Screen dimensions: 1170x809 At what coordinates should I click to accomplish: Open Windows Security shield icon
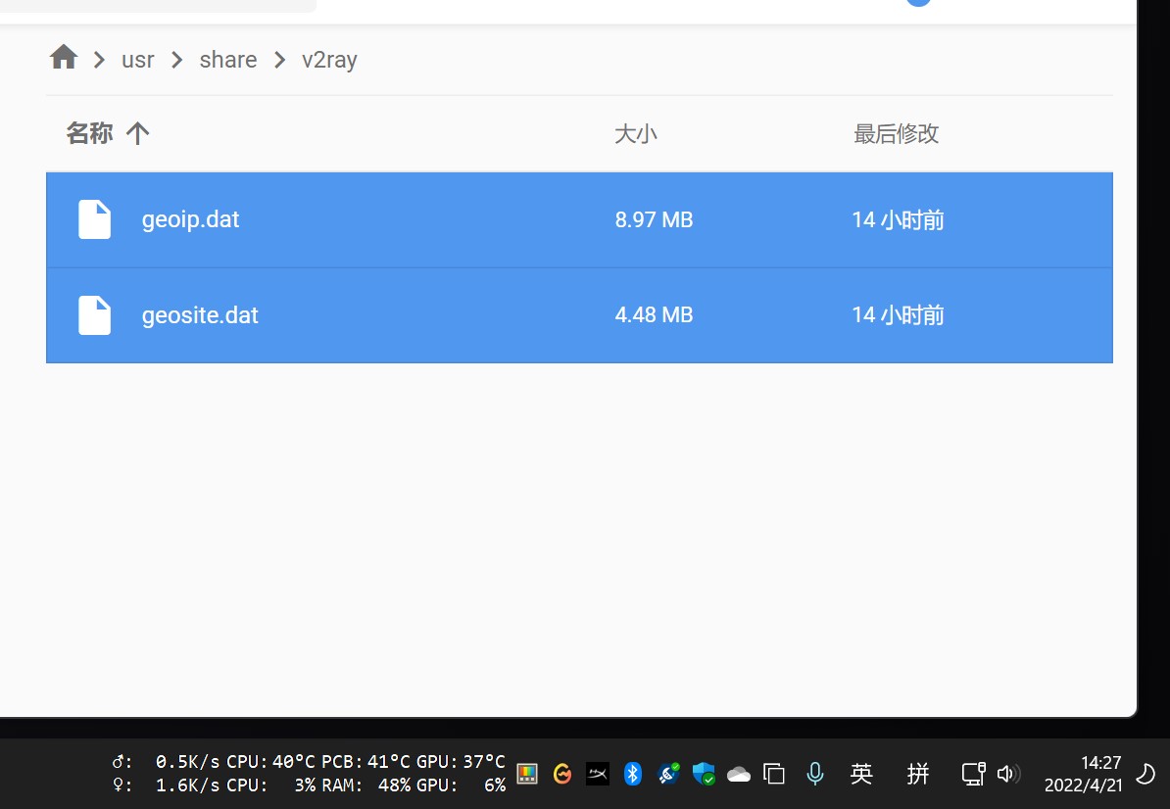pos(704,774)
